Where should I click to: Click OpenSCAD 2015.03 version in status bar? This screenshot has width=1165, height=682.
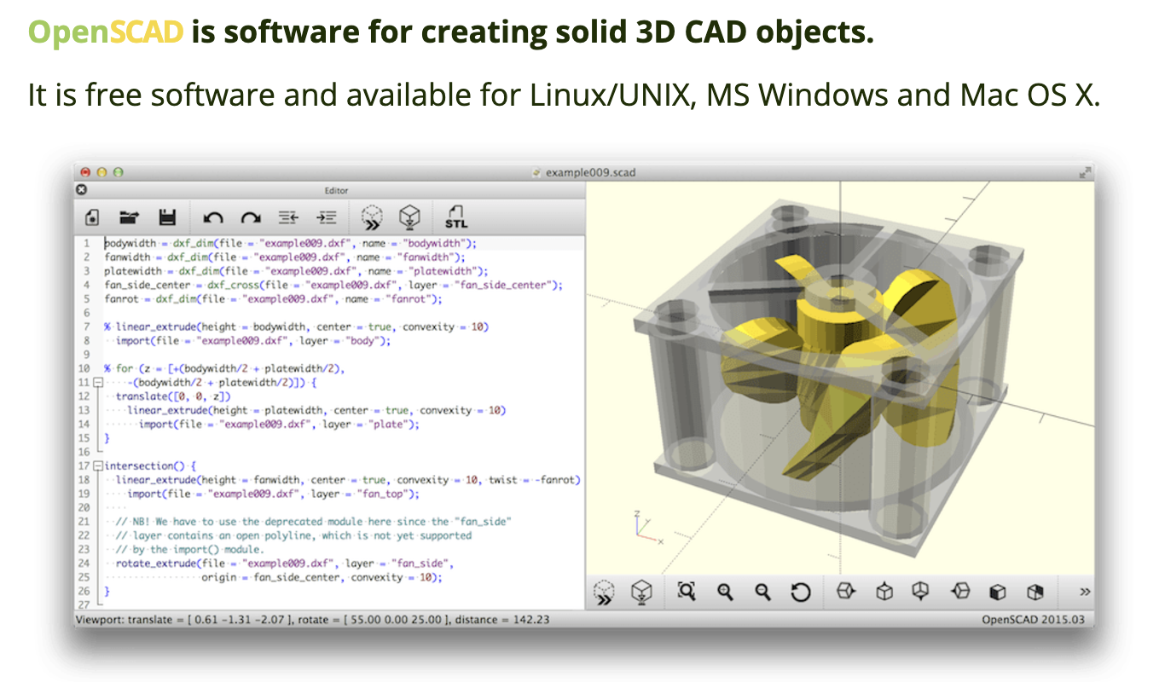click(x=1035, y=620)
